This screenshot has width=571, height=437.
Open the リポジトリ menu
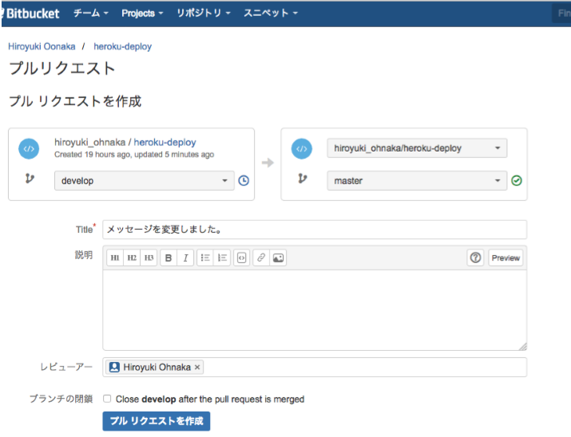pyautogui.click(x=203, y=13)
